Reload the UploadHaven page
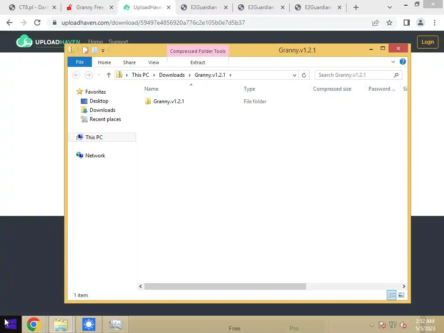444x333 pixels. point(37,23)
